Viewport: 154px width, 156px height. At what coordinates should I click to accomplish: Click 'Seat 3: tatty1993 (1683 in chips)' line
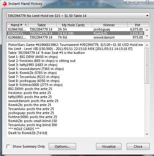point(33,65)
